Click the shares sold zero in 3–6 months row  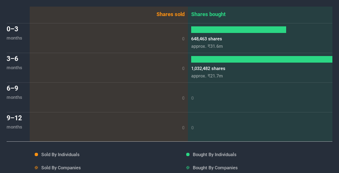tap(183, 68)
